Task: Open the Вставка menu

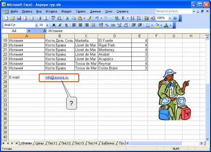Action: (51, 12)
